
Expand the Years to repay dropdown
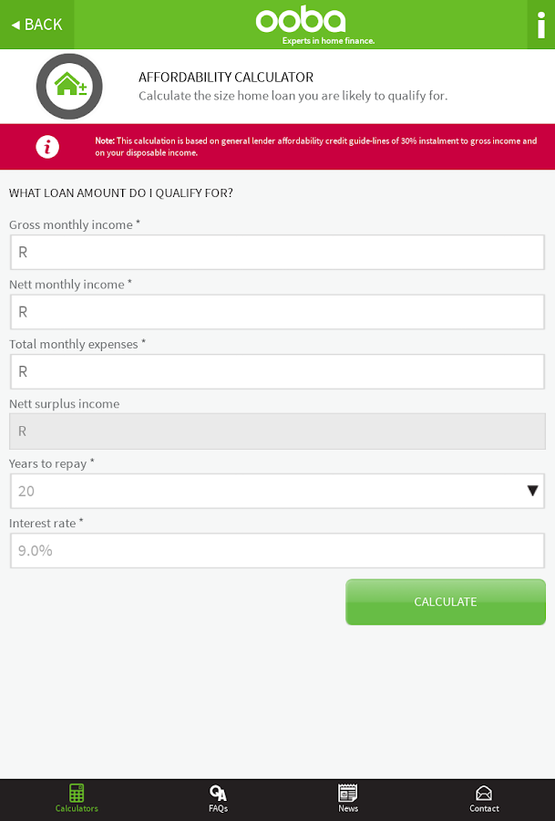(x=264, y=491)
